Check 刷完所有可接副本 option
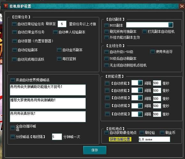The width and height of the screenshot is (185, 159). click(107, 31)
